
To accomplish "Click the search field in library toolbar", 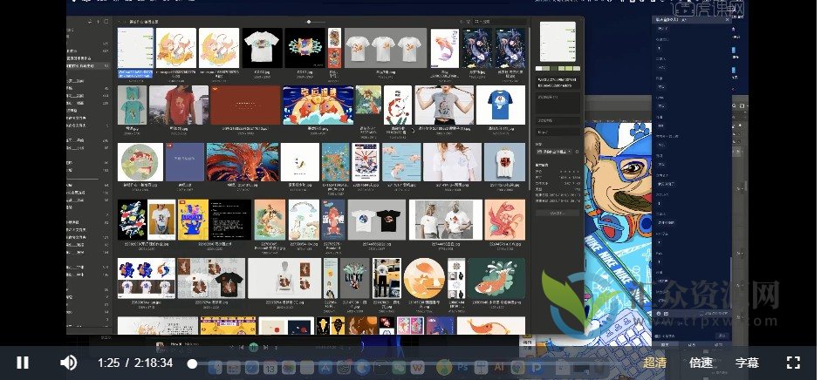I will tap(500, 22).
